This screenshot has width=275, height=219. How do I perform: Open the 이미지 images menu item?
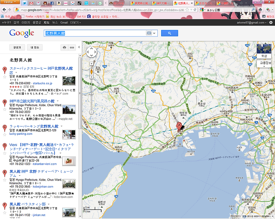pyautogui.click(x=26, y=22)
